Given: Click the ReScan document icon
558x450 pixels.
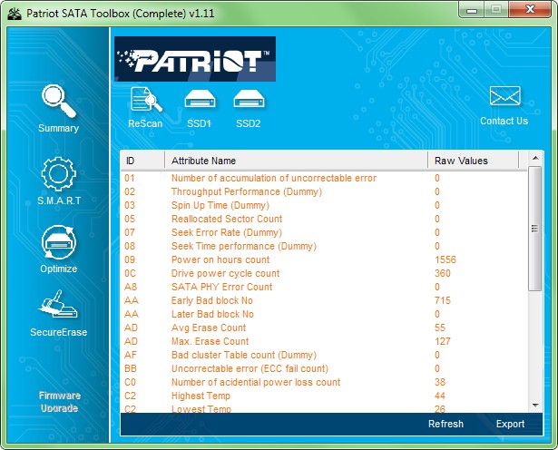Looking at the screenshot, I should [x=146, y=99].
